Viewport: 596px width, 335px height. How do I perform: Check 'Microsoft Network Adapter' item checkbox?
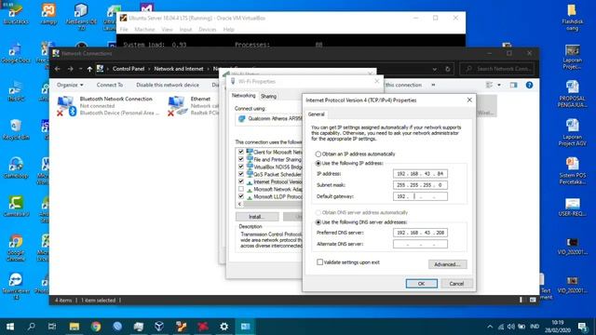pos(241,189)
